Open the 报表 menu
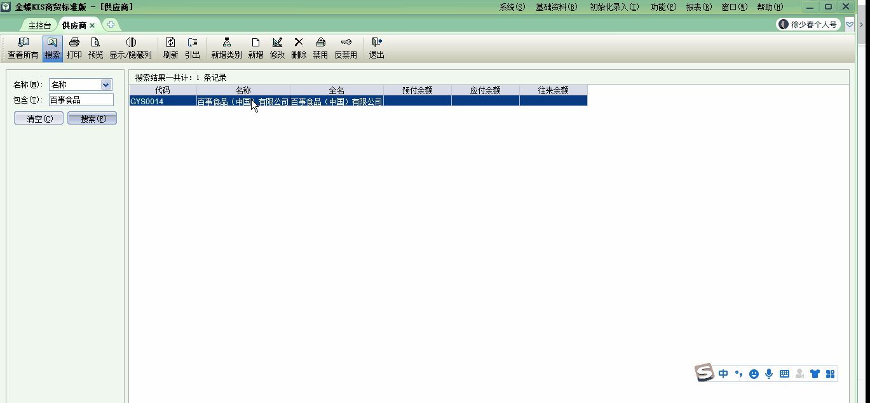This screenshot has height=403, width=870. 698,7
